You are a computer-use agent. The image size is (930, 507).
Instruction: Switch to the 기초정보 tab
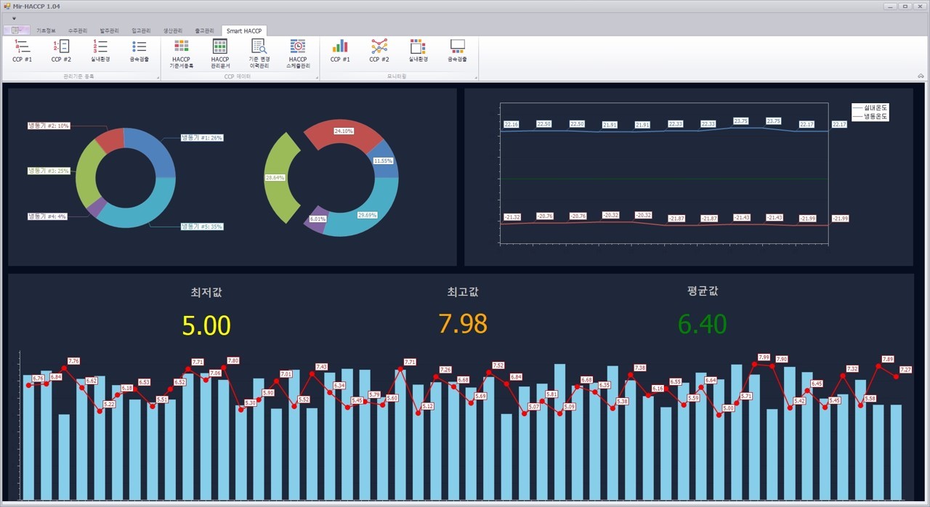click(46, 31)
